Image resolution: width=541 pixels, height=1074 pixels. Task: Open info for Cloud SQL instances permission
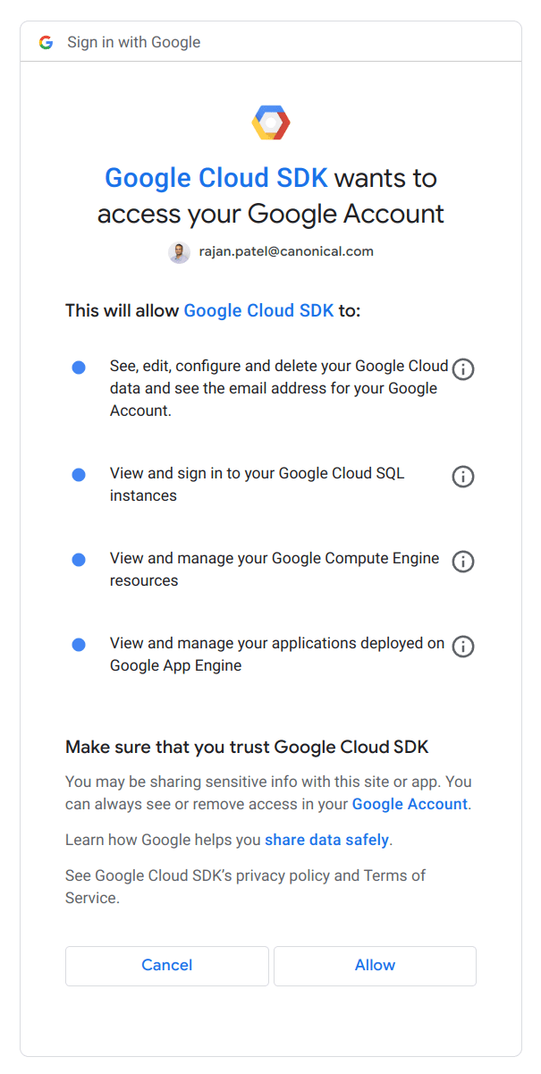pos(463,477)
